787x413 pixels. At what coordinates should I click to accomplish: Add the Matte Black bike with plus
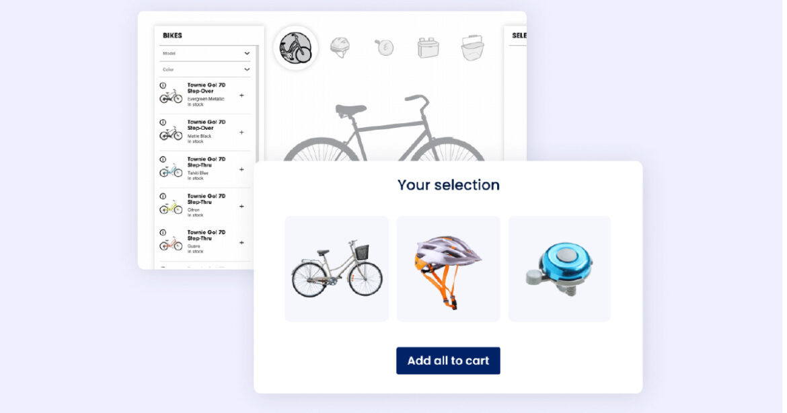click(241, 133)
